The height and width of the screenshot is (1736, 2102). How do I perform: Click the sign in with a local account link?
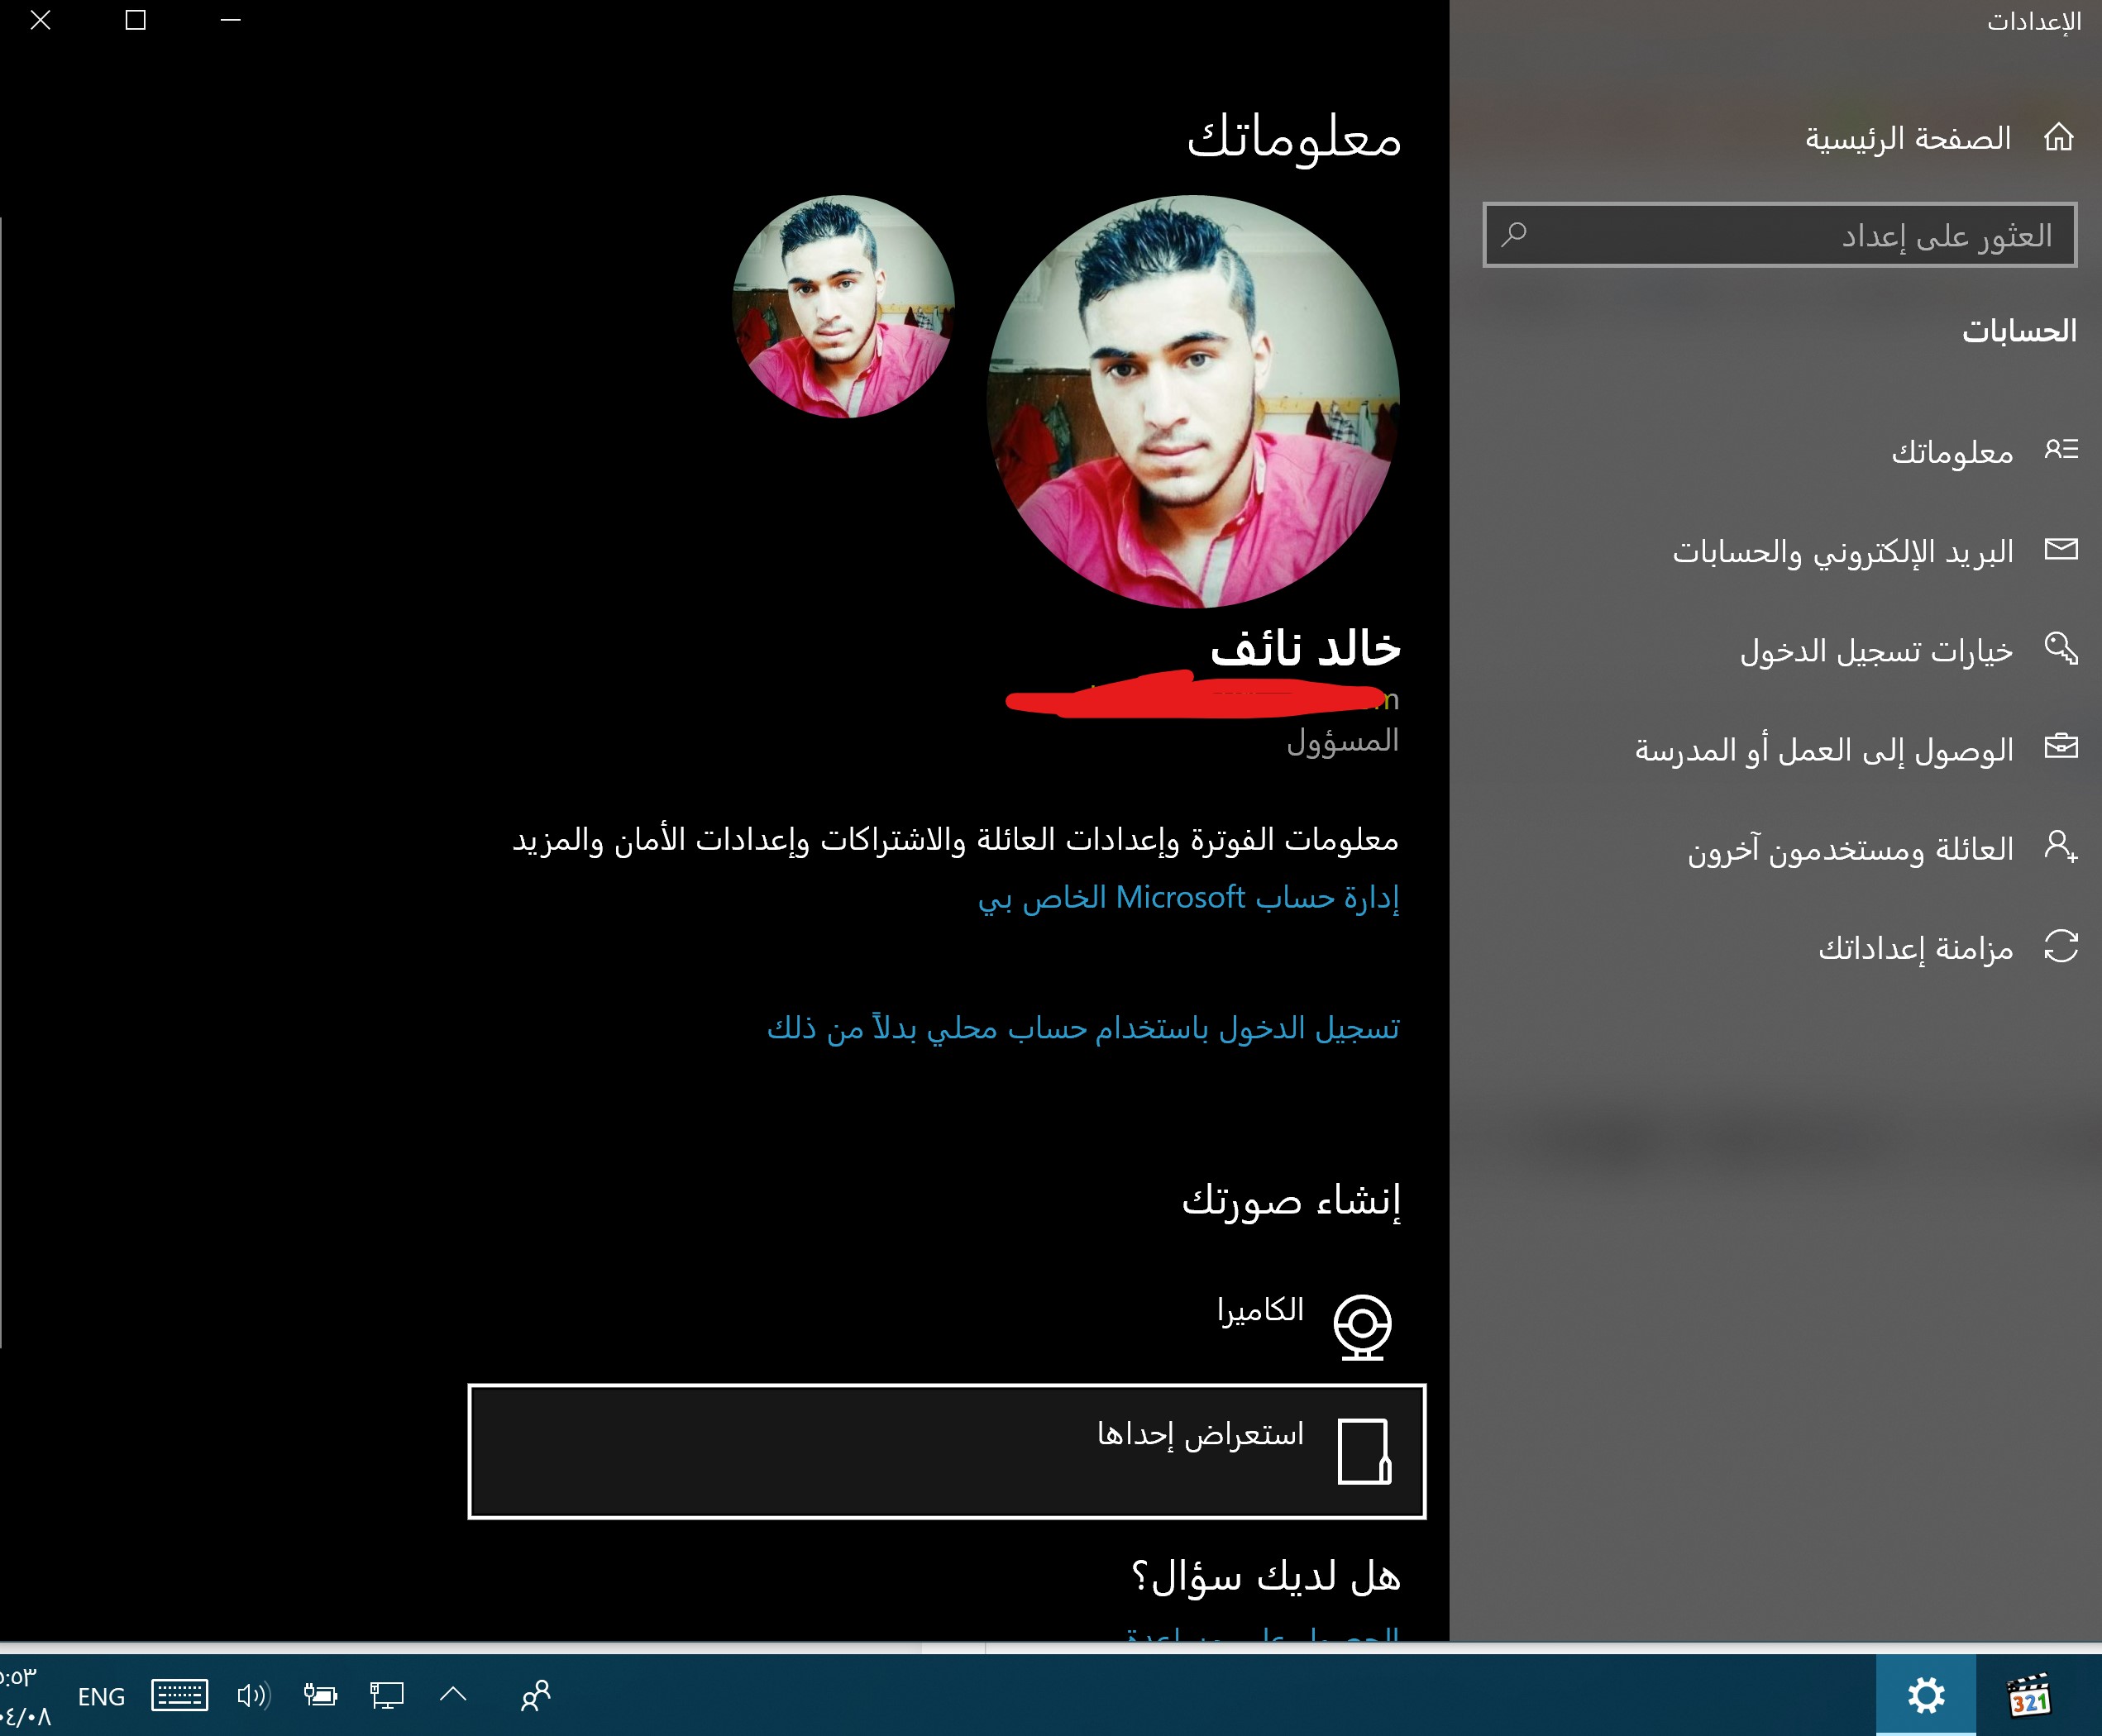[x=1082, y=1028]
